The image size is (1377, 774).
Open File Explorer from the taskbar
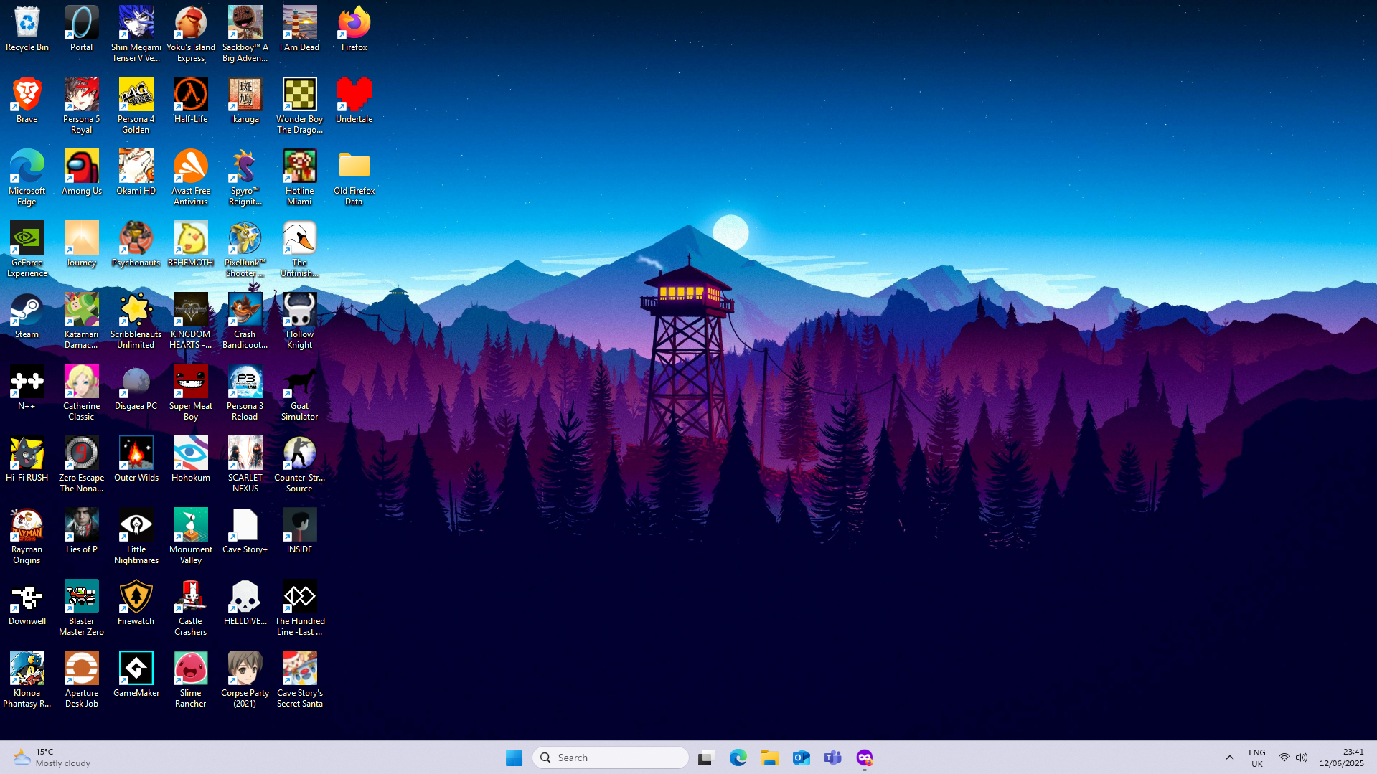[770, 758]
